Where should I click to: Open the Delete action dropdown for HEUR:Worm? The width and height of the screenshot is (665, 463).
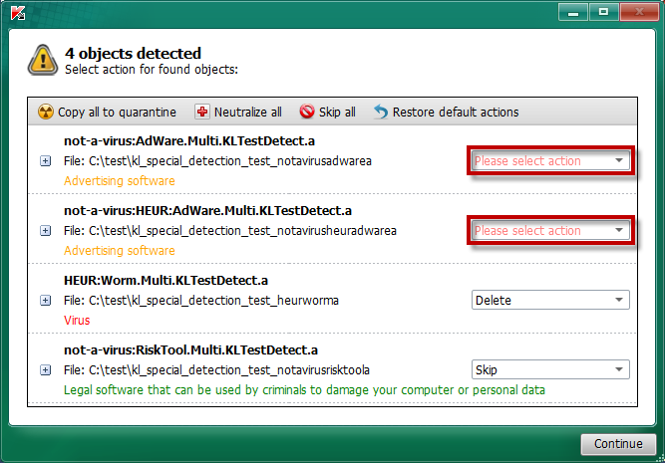tap(550, 300)
